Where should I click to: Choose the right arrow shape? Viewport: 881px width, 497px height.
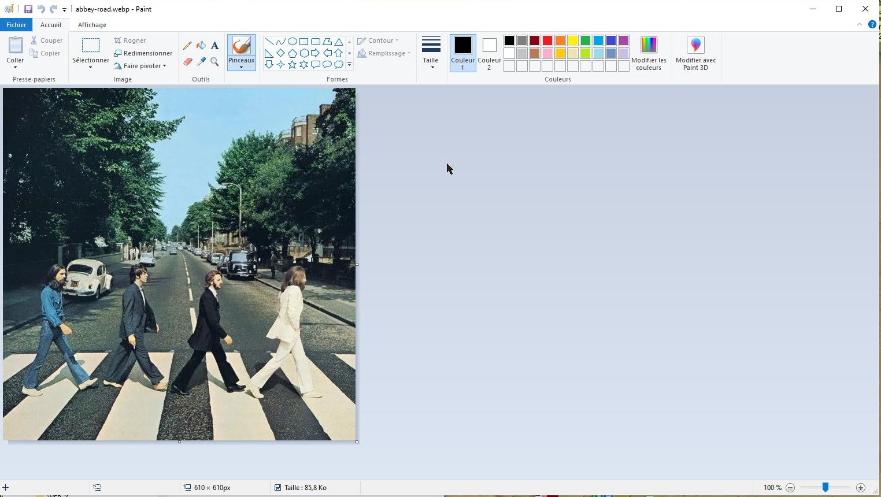tap(315, 53)
